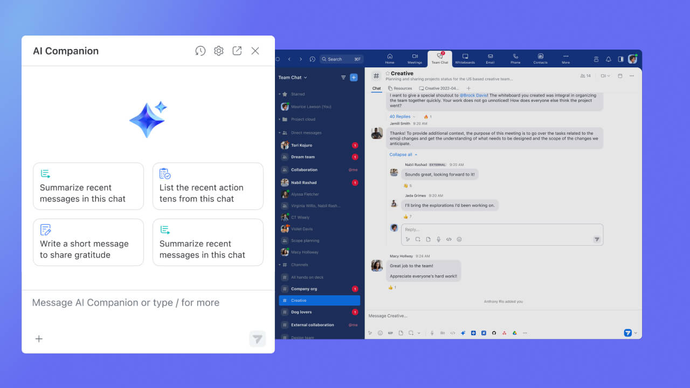Click the Message AI Companion input field

click(125, 303)
